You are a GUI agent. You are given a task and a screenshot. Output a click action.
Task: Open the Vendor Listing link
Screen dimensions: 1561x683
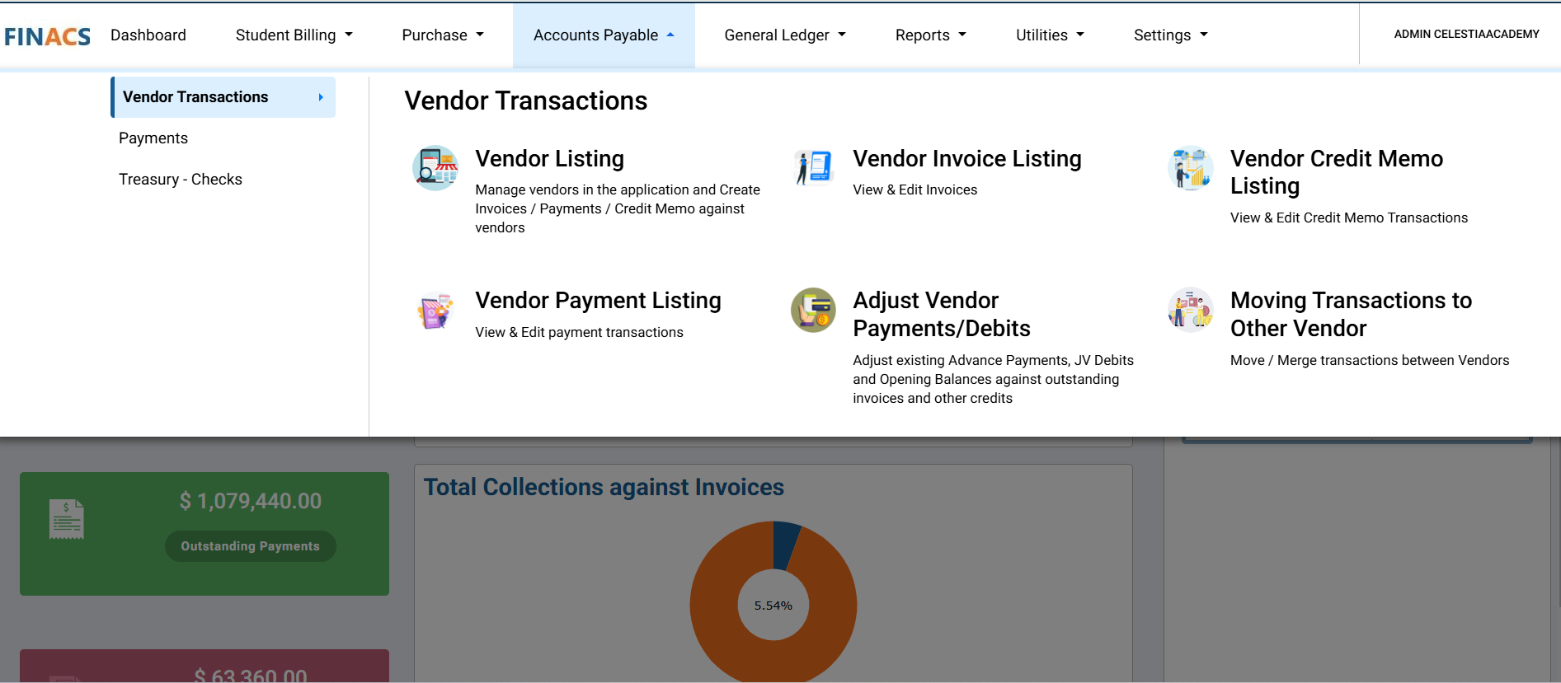pyautogui.click(x=549, y=158)
